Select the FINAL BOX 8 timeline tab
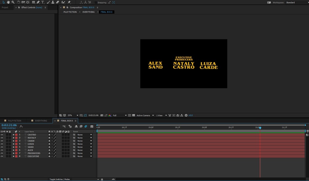The image size is (309, 181). [67, 121]
